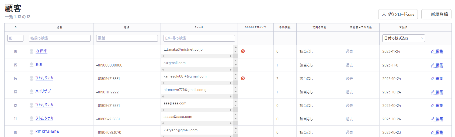The height and width of the screenshot is (137, 455).
Task: Click avatar icon beside ハイリザブ
Action: pyautogui.click(x=32, y=92)
